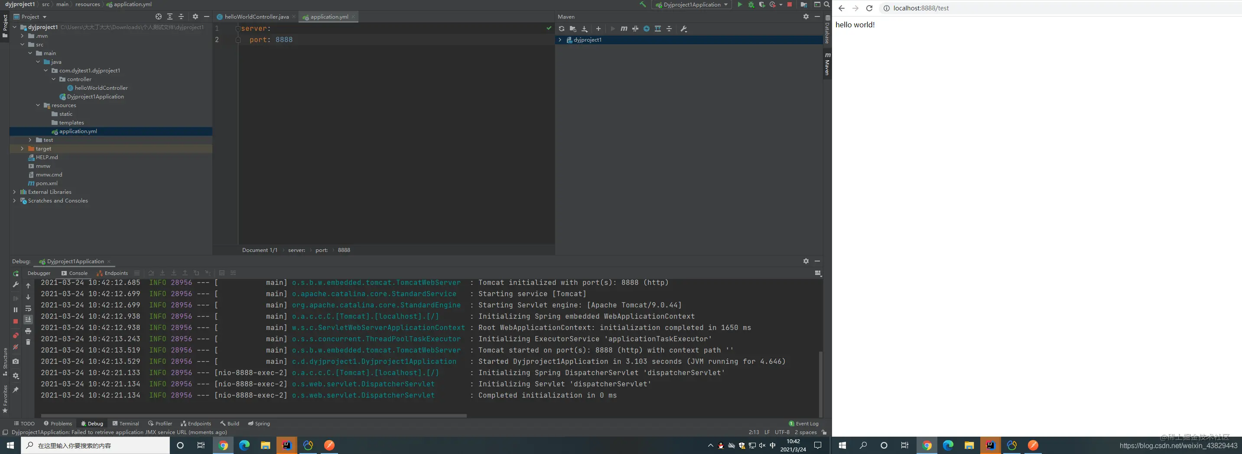Toggle Maven offline mode

click(635, 29)
